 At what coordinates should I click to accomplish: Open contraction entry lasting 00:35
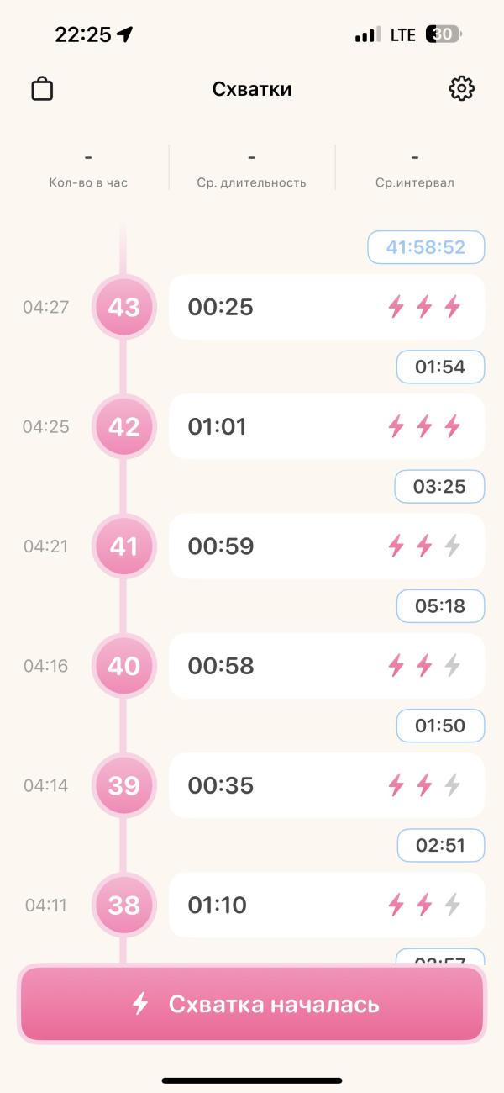pos(327,785)
